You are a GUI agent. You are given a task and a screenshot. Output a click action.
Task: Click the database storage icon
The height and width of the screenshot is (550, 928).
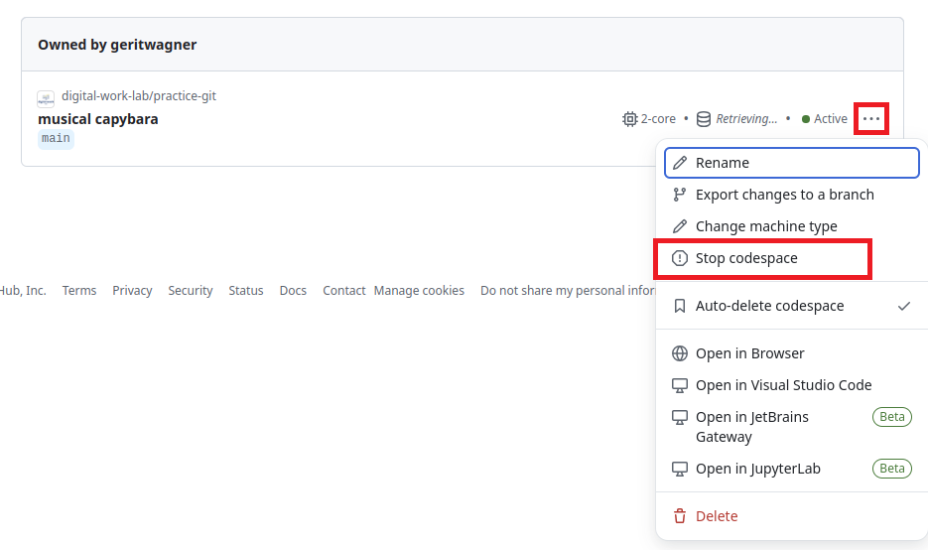click(703, 119)
